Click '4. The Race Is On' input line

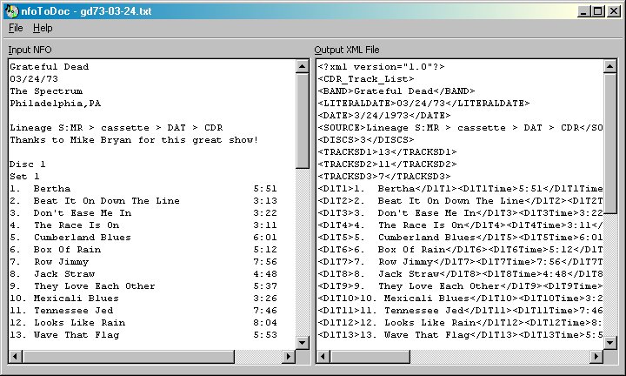pos(64,225)
